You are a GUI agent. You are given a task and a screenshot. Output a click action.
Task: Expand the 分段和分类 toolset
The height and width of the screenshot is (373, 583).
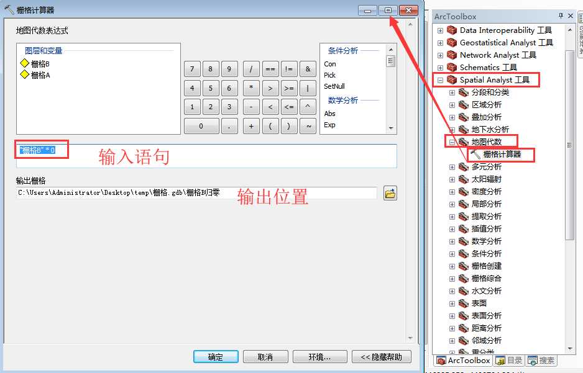(x=452, y=93)
